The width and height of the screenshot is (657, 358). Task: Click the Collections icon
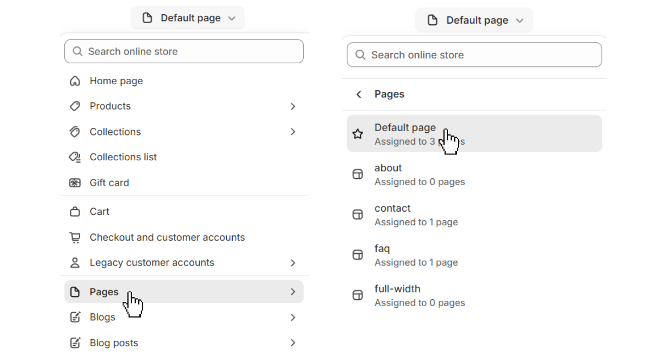pos(75,131)
